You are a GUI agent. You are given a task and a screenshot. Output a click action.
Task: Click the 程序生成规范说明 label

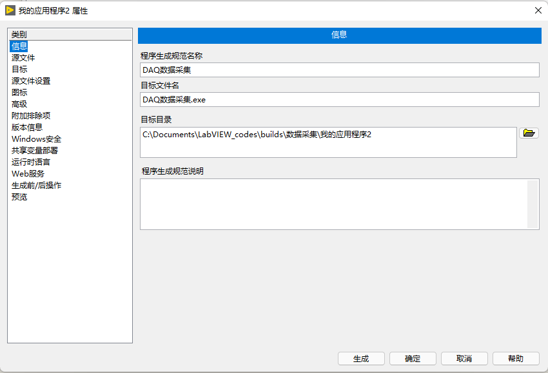[x=173, y=171]
